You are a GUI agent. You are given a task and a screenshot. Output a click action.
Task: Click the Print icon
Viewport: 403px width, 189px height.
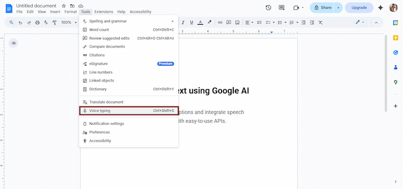37,22
